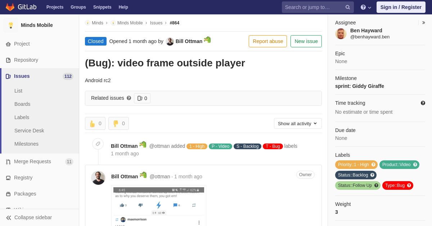Click the Minds Mobile lightbulb project avatar
432x226 pixels.
[x=11, y=25]
